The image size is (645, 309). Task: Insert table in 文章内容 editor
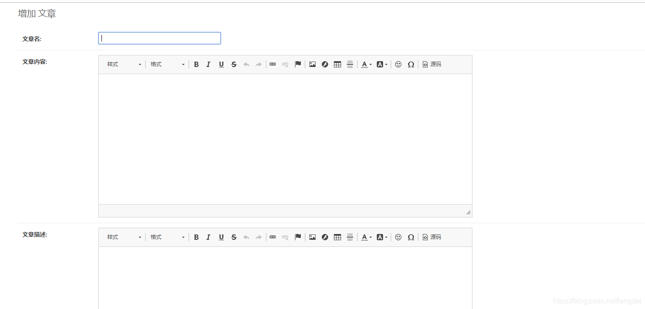coord(337,64)
